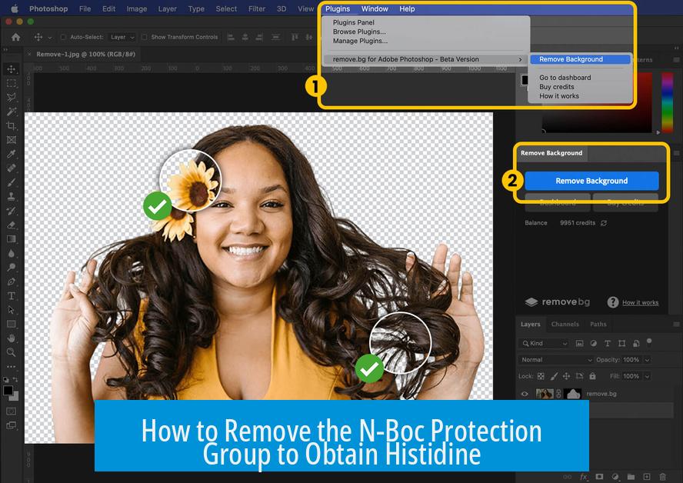Select the Rectangle shape tool
Viewport: 683px width, 483px height.
click(x=12, y=324)
